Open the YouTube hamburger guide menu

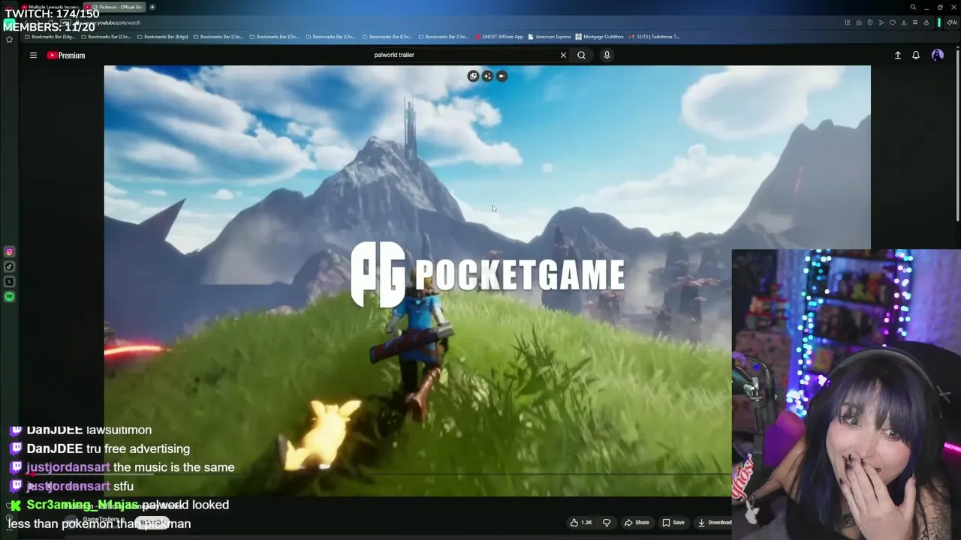click(33, 55)
